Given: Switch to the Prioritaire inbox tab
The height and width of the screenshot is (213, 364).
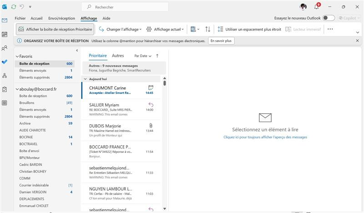Looking at the screenshot, I should (98, 56).
